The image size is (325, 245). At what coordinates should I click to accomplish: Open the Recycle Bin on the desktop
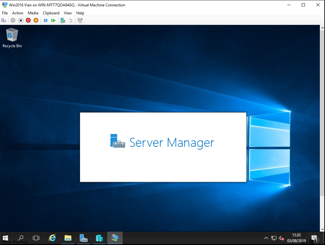(12, 35)
